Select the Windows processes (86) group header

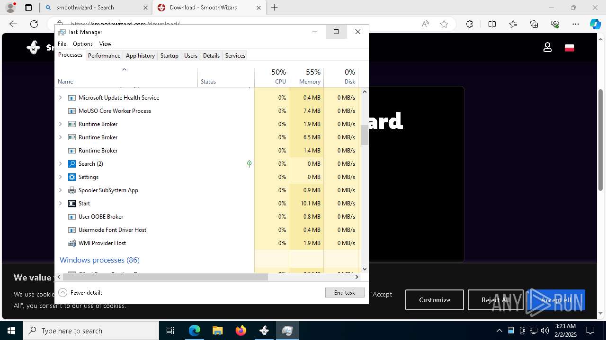tap(99, 260)
